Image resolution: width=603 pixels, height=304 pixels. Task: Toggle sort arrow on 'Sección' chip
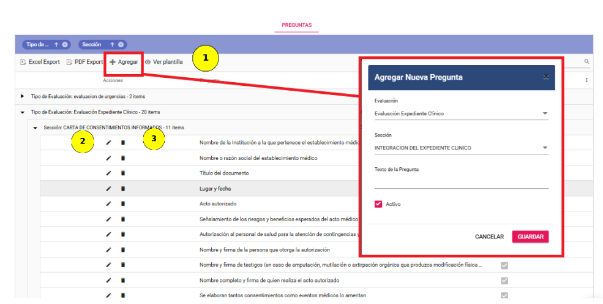[x=112, y=45]
